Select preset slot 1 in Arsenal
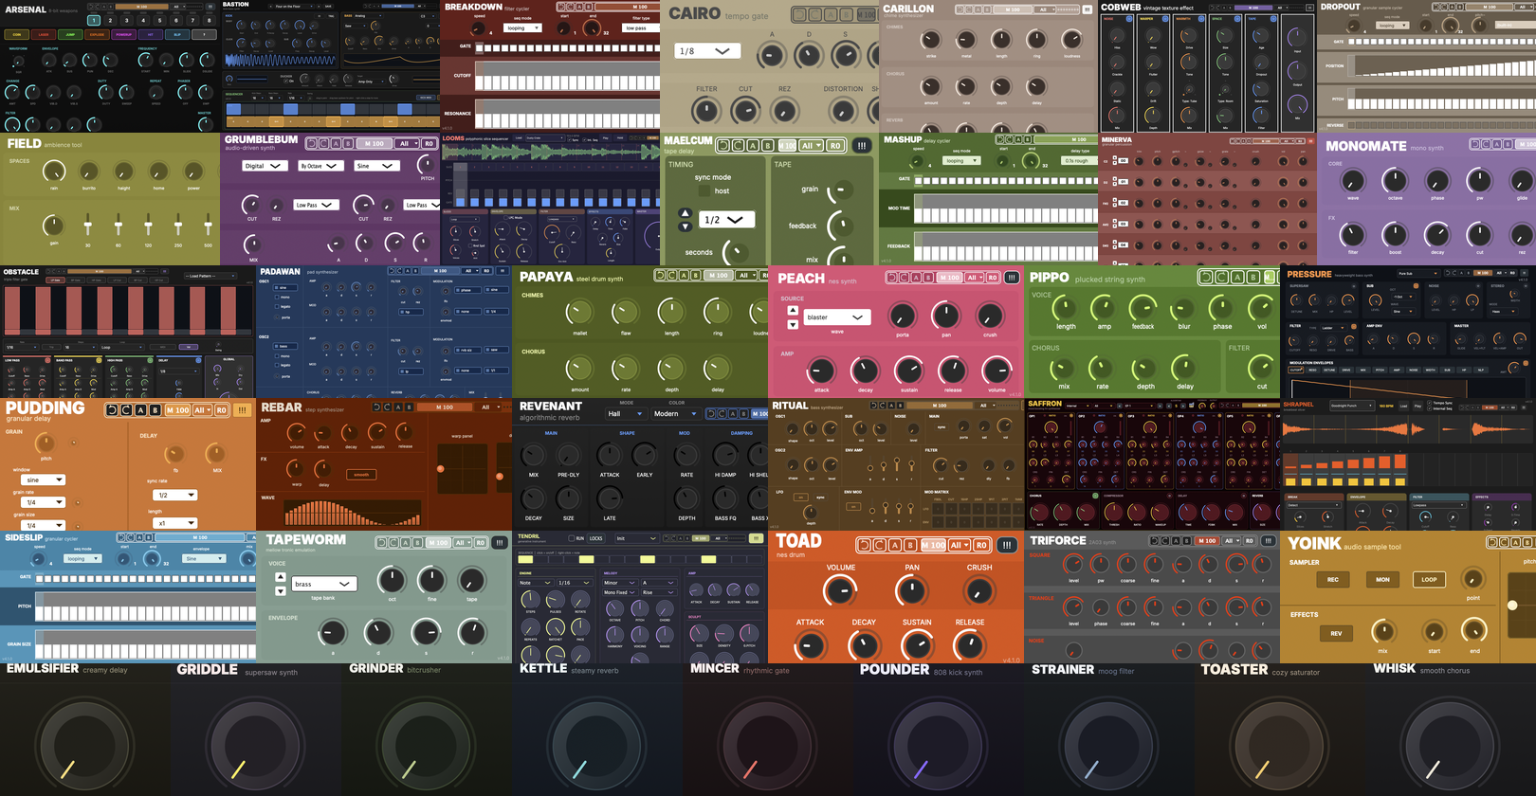This screenshot has height=796, width=1536. coord(94,20)
